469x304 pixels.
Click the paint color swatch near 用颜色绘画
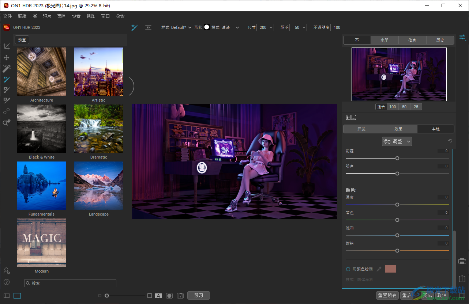390,269
